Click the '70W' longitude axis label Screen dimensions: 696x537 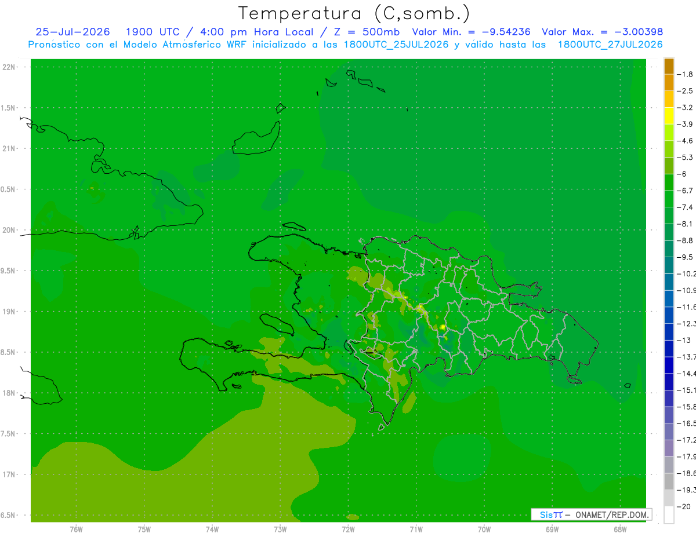coord(484,529)
